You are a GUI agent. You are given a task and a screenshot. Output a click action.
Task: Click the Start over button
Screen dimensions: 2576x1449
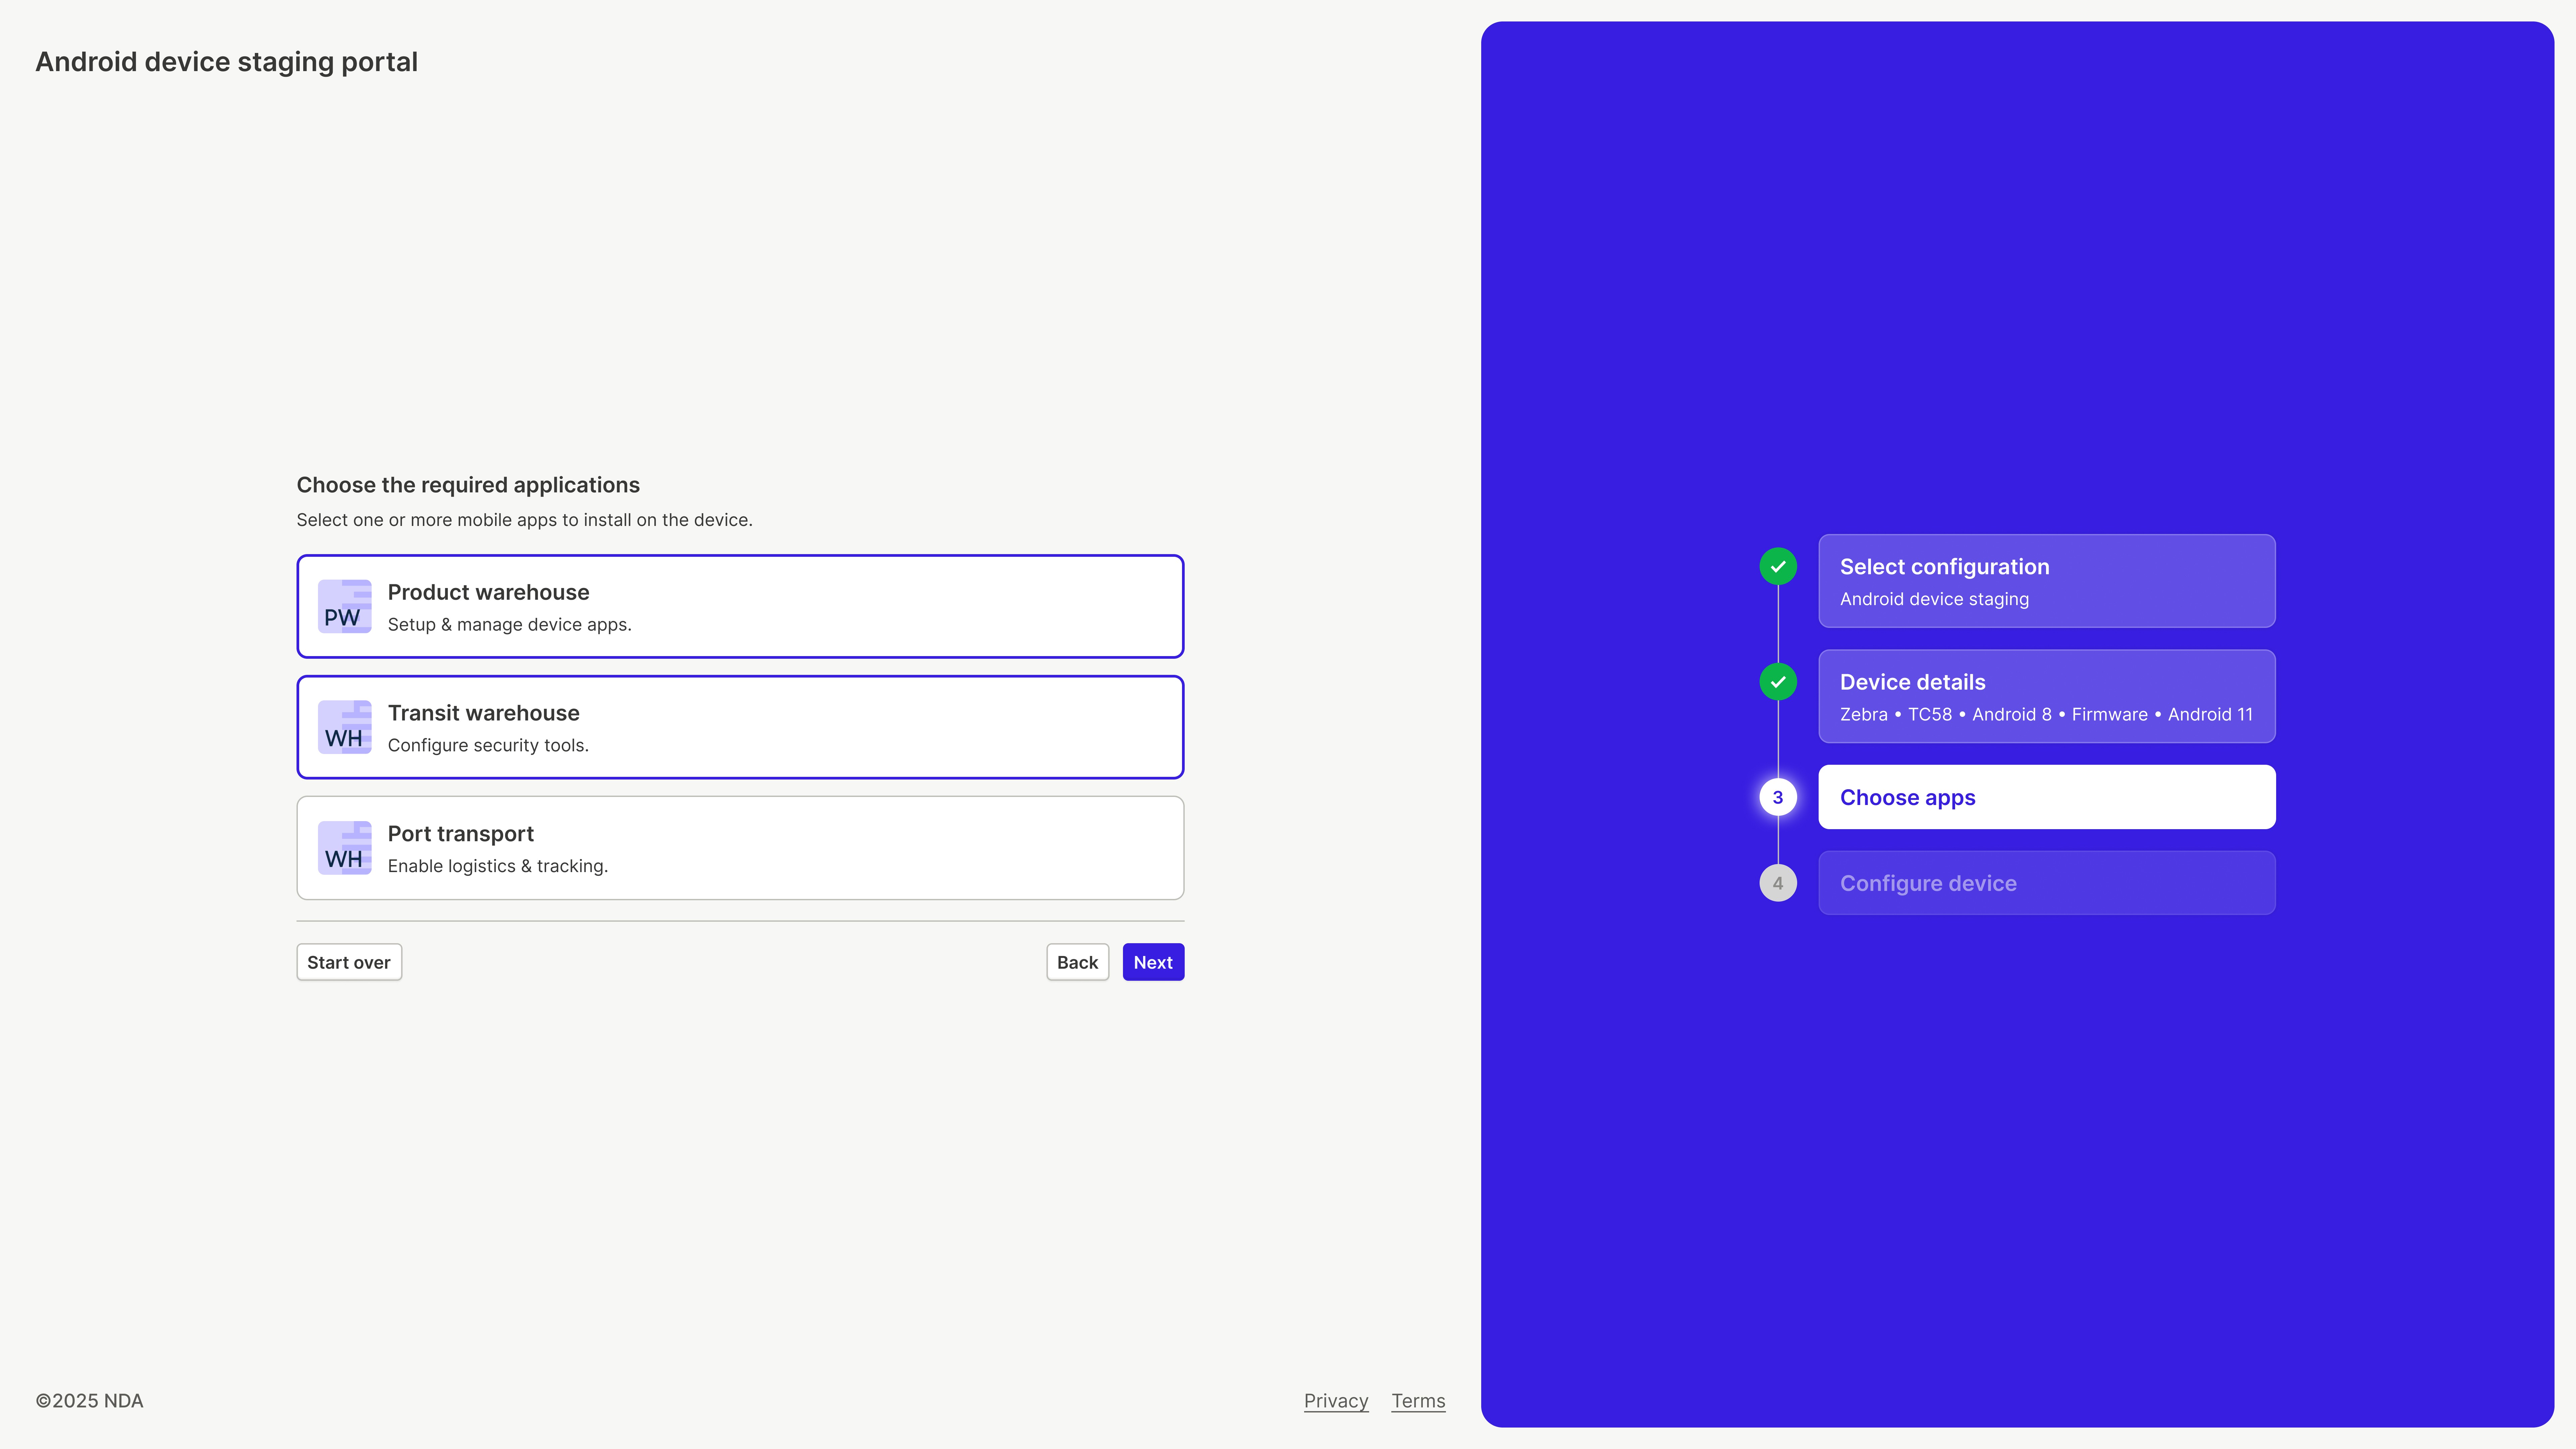348,962
